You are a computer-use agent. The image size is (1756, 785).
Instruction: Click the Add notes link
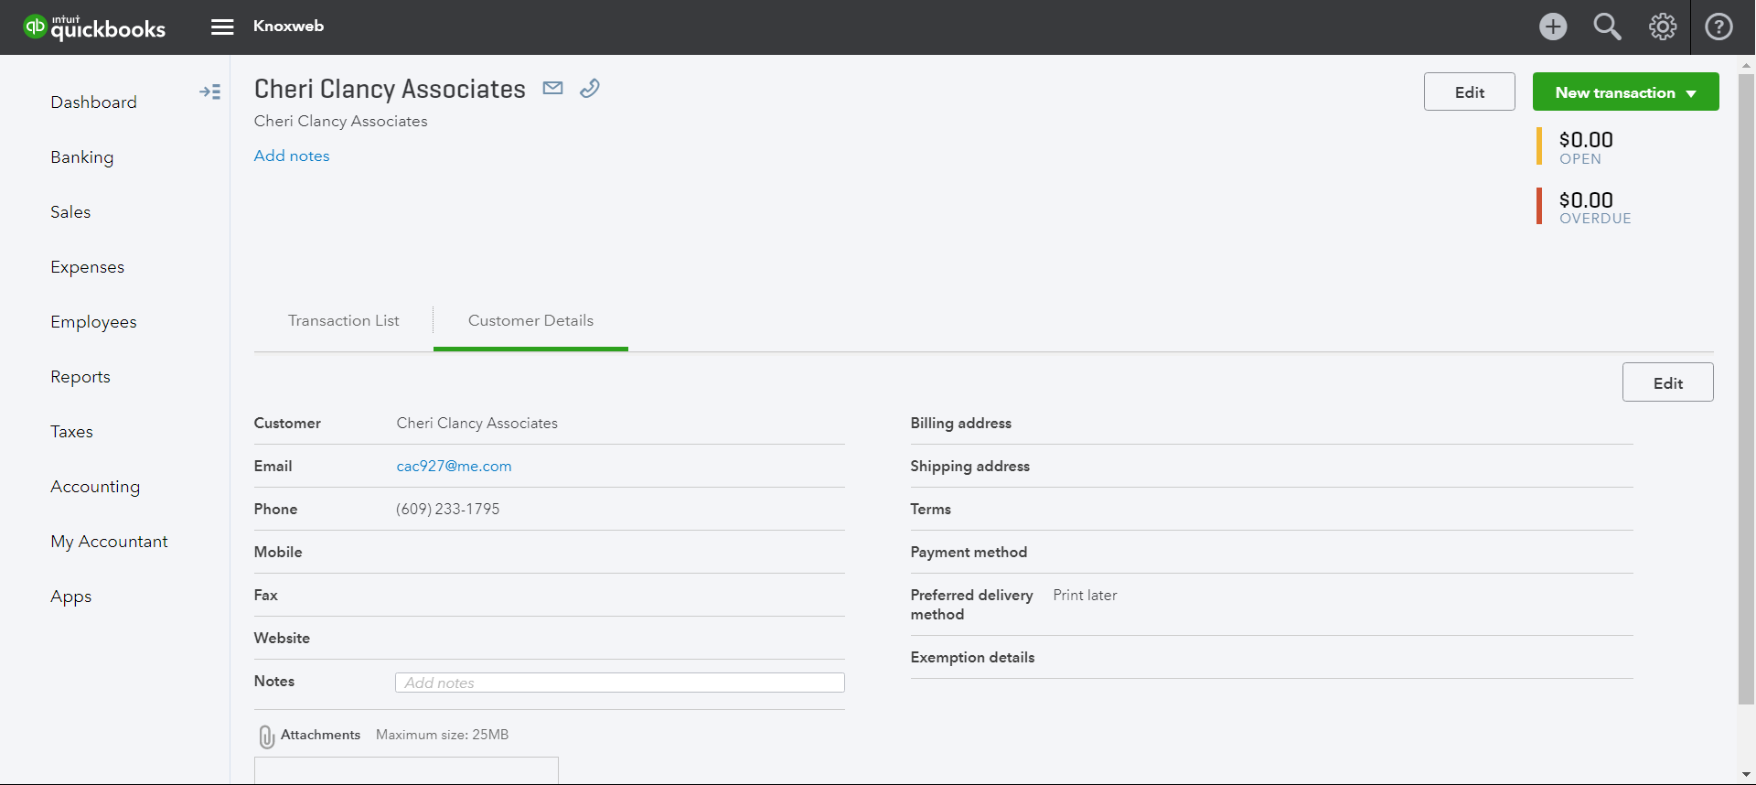tap(292, 156)
